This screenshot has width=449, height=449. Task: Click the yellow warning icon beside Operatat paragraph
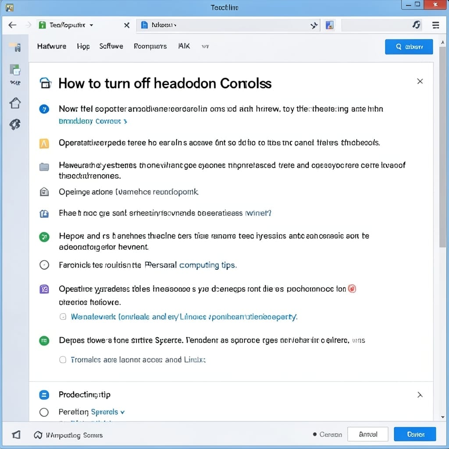click(44, 143)
